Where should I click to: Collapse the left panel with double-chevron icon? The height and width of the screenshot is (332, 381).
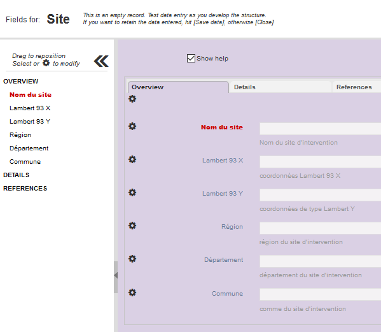pyautogui.click(x=101, y=61)
